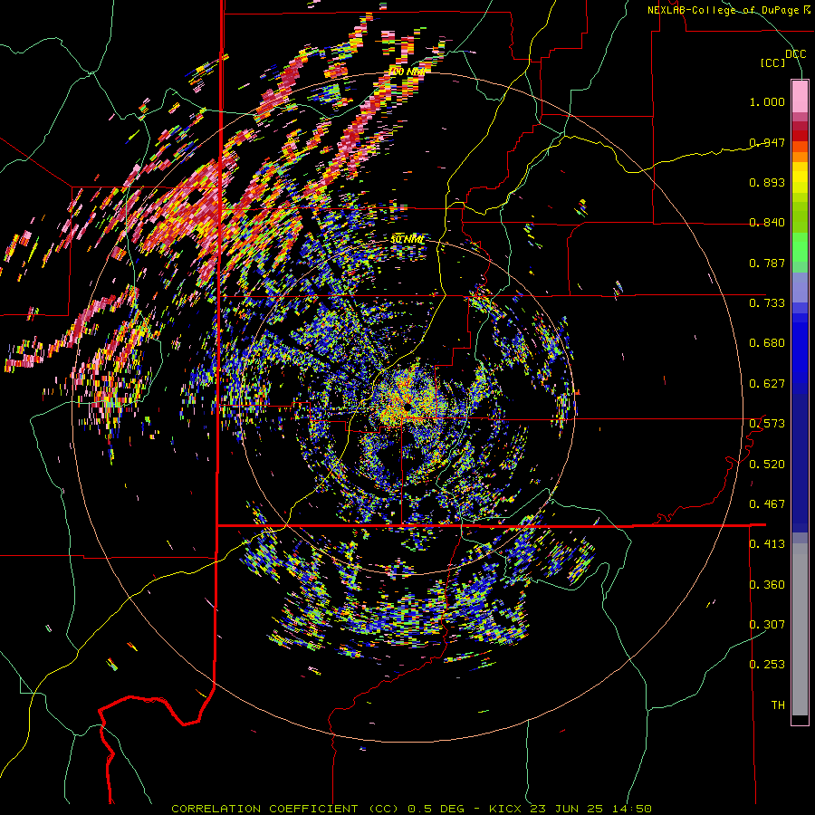
Task: Click the 0.840 scale value
Action: tap(767, 223)
